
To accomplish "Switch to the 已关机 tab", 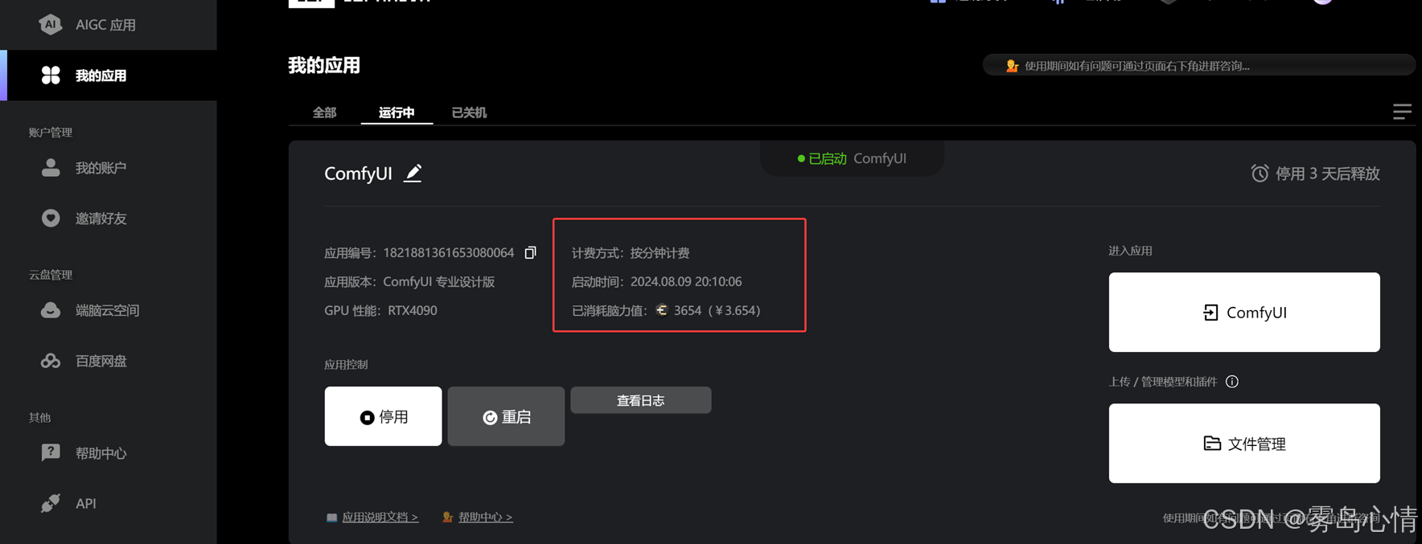I will tap(469, 112).
